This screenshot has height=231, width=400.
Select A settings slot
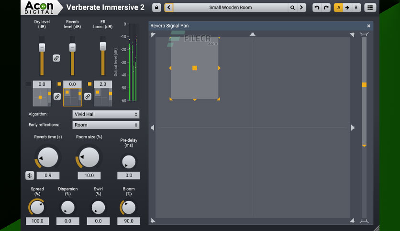click(339, 7)
